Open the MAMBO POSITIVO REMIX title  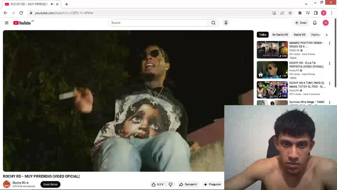[306, 45]
